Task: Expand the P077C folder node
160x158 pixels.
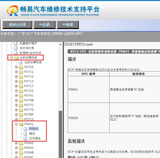Action: (16, 105)
